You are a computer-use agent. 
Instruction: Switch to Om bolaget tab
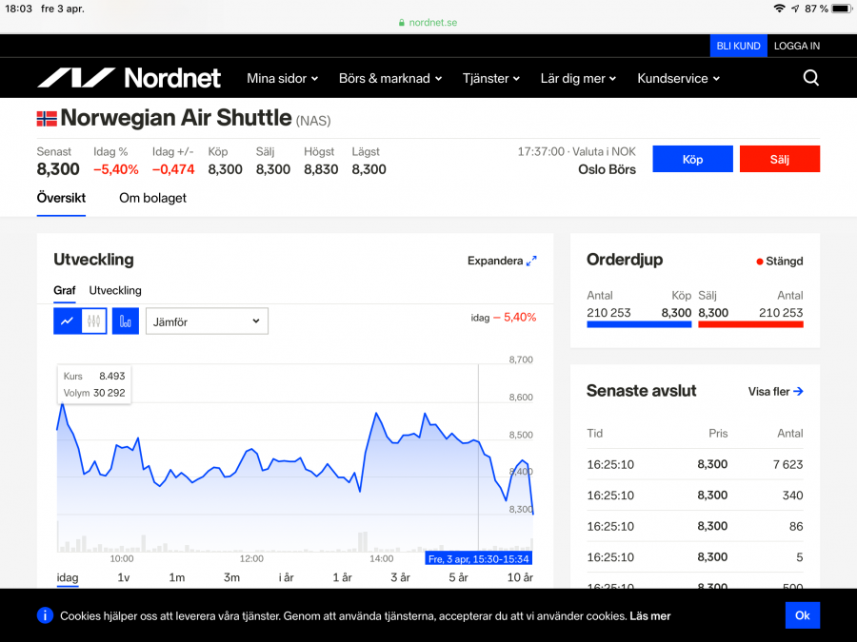click(152, 198)
